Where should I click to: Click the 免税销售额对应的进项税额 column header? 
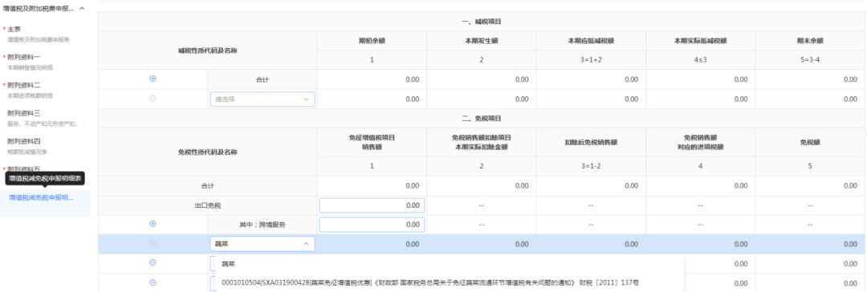tap(701, 142)
